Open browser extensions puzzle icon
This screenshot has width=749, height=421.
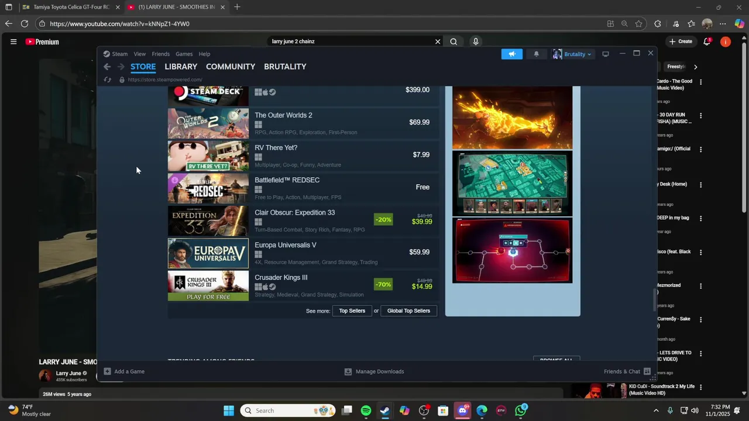[x=658, y=24]
